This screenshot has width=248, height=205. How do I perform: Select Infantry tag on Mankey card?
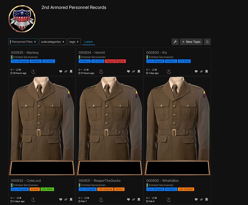point(36,61)
